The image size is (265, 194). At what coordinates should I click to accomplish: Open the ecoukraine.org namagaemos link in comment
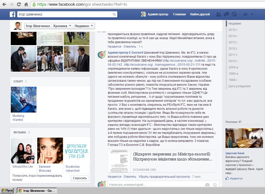(x=162, y=65)
